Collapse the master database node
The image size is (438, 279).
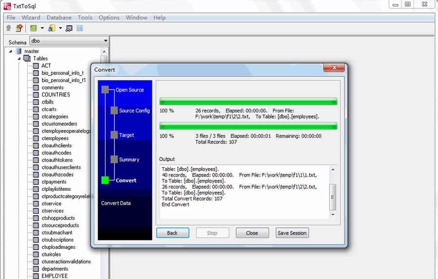click(11, 51)
